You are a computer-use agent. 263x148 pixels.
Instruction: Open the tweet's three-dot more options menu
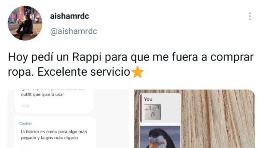250,16
